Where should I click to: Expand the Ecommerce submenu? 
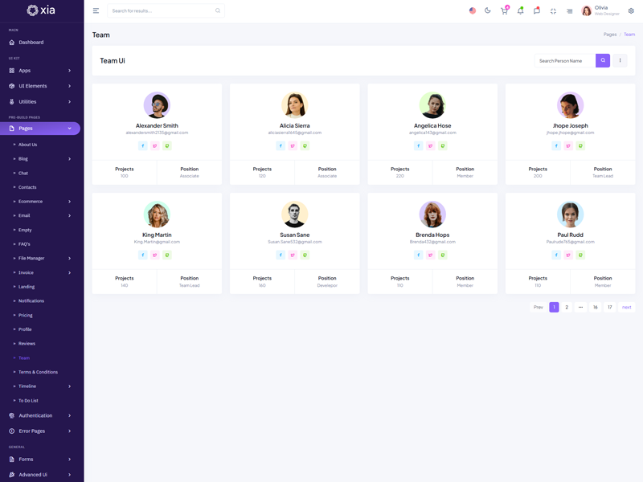point(42,202)
